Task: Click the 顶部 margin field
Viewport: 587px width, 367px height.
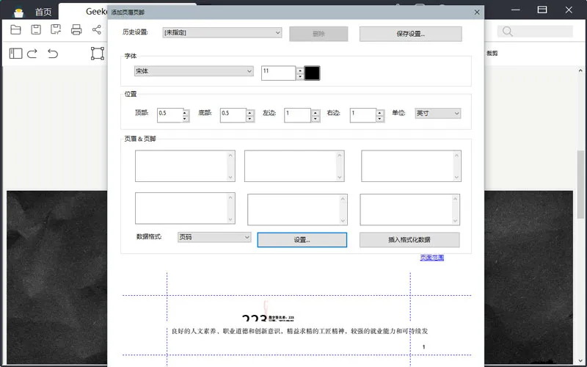Action: click(170, 115)
